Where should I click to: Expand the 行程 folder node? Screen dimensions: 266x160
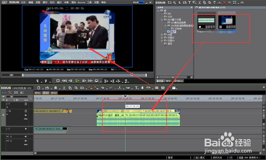[x=162, y=35]
